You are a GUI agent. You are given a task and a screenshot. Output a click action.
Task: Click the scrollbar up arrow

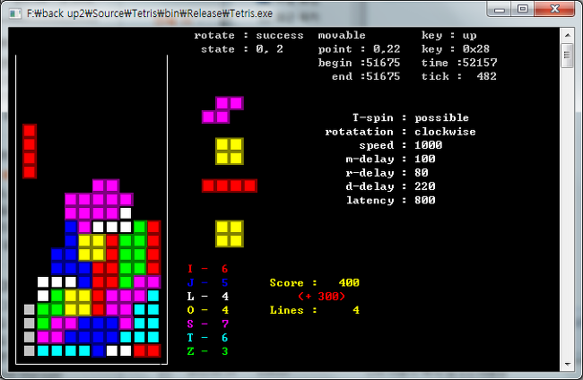coord(568,35)
